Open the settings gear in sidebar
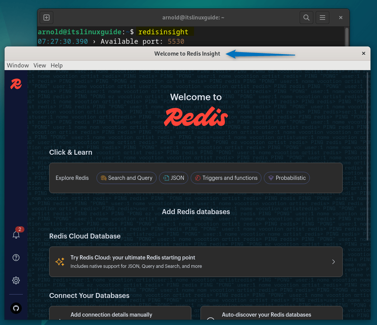Viewport: 377px width, 325px height. click(16, 280)
